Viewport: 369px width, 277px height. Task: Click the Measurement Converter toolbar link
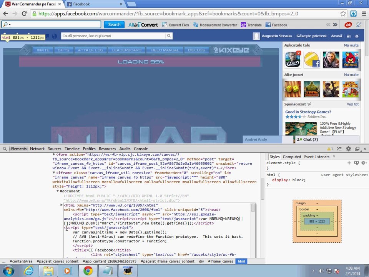pyautogui.click(x=215, y=25)
